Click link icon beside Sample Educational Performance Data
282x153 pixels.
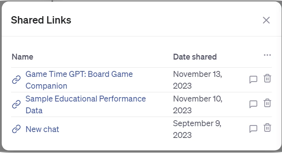(x=16, y=104)
